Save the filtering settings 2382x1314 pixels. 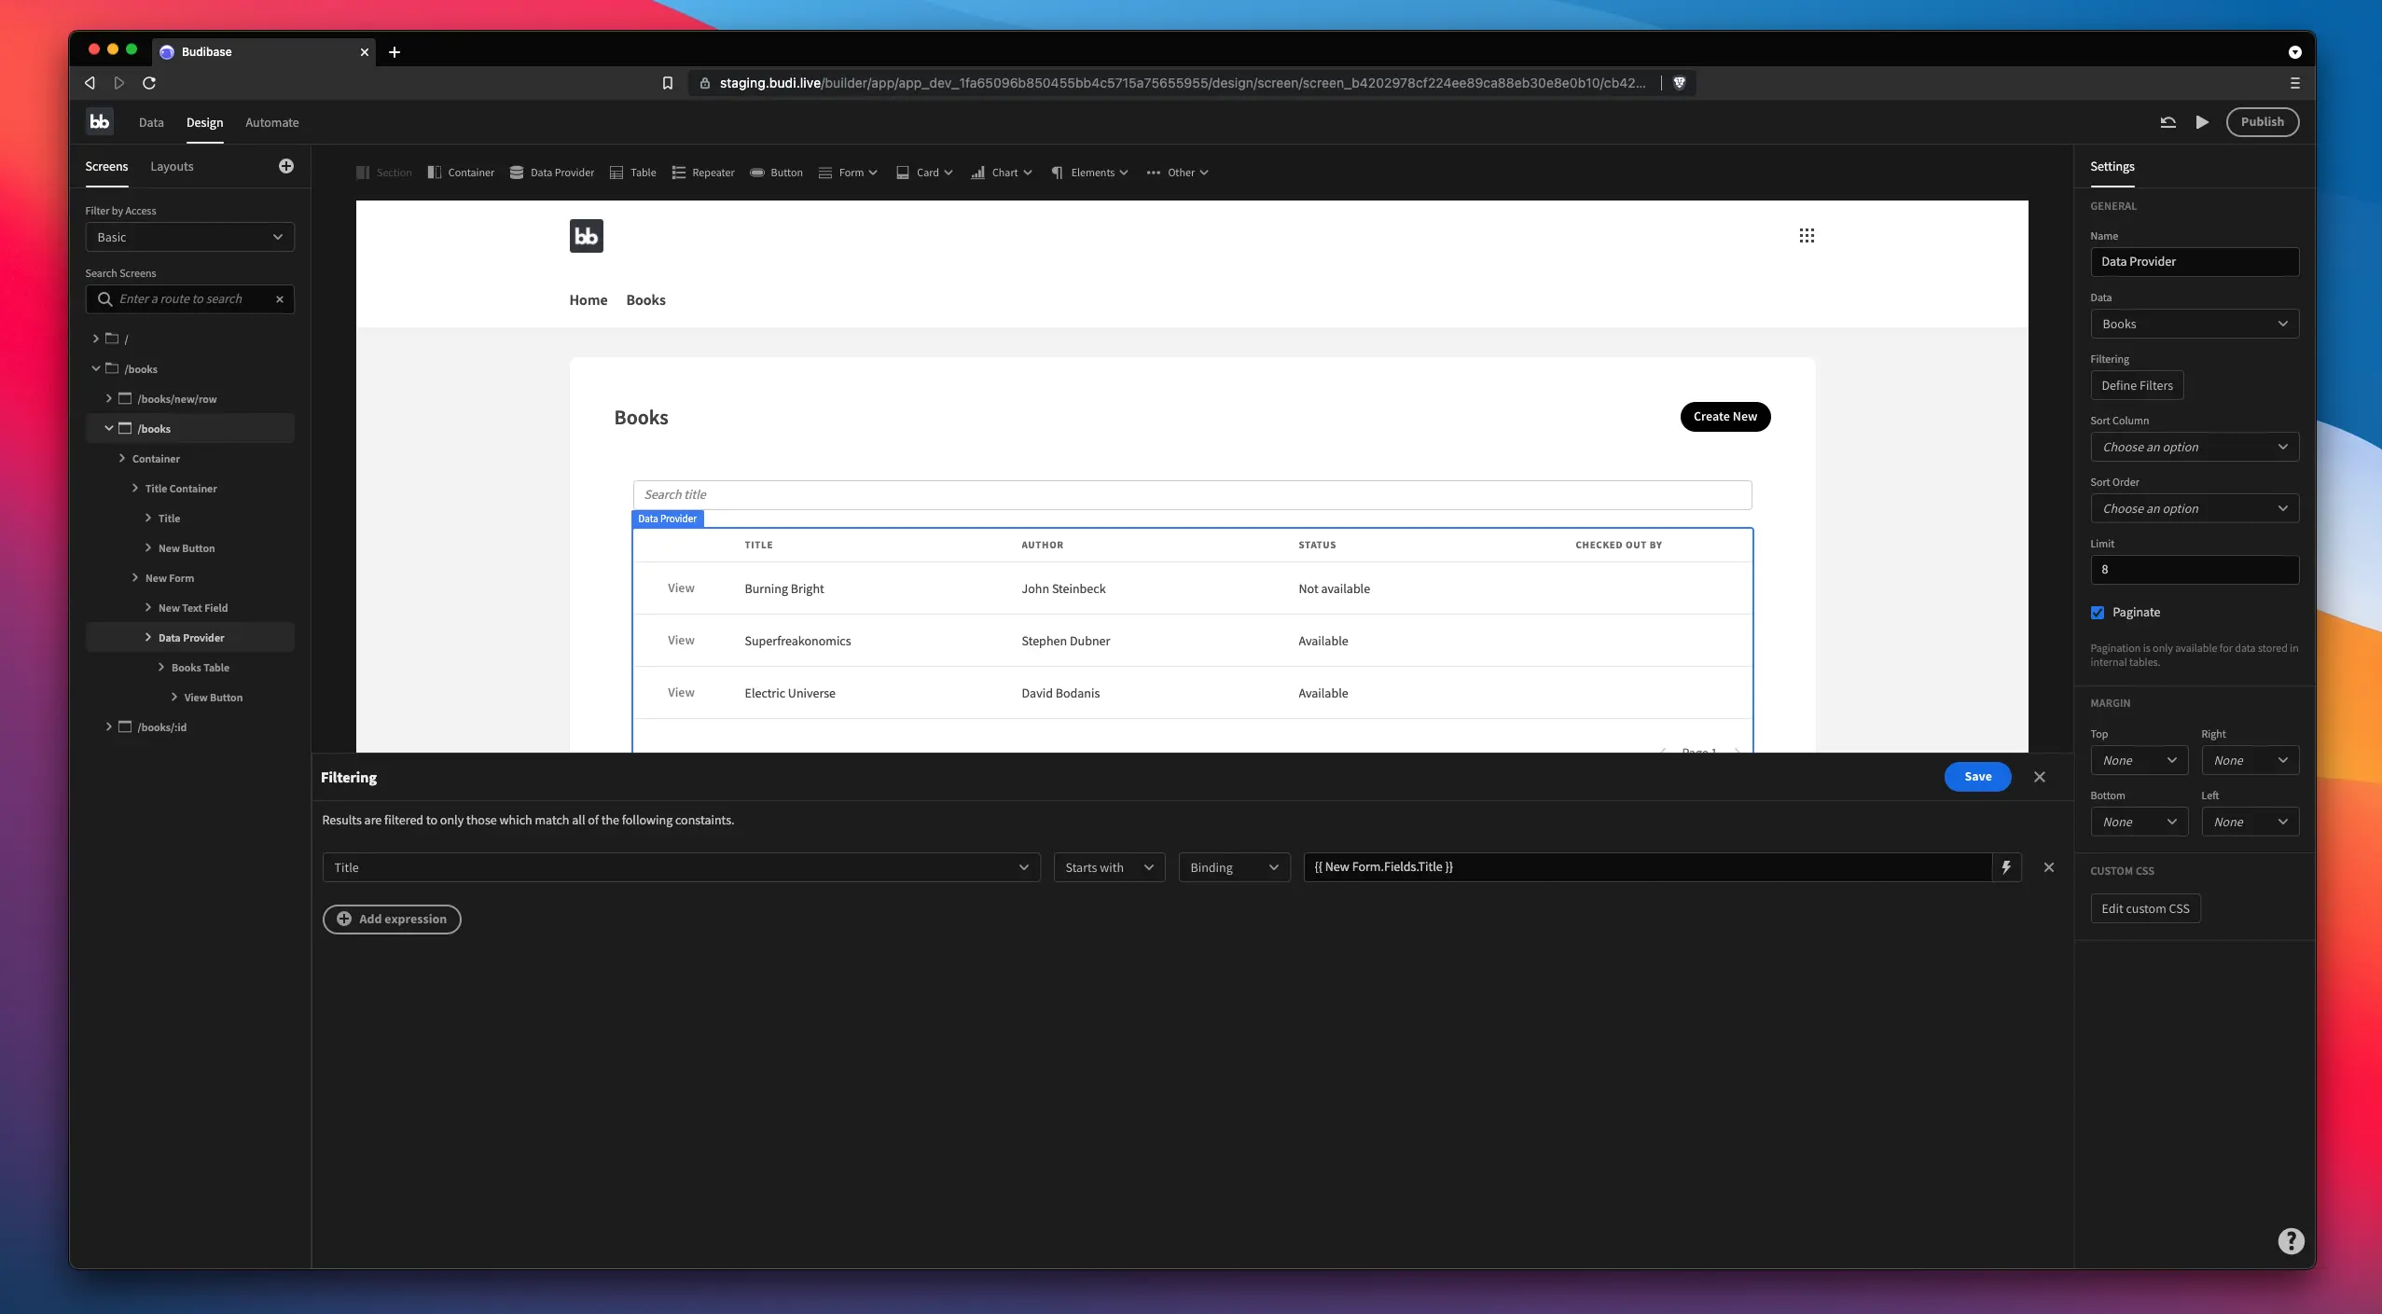[1976, 776]
